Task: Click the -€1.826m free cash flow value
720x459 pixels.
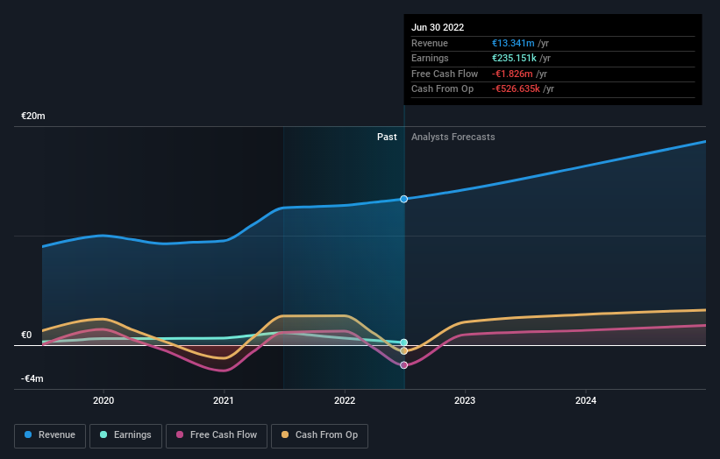Action: pyautogui.click(x=512, y=74)
